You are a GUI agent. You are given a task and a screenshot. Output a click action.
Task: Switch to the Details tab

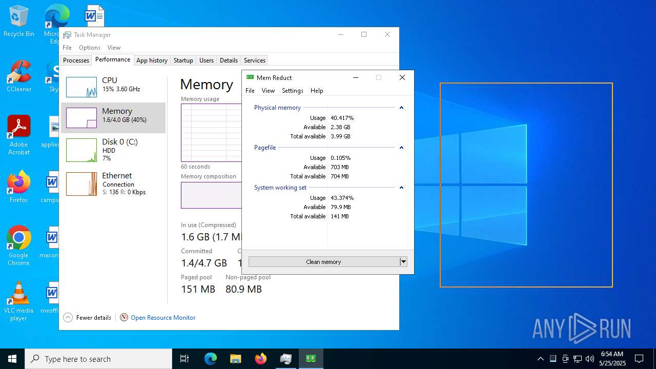tap(229, 60)
